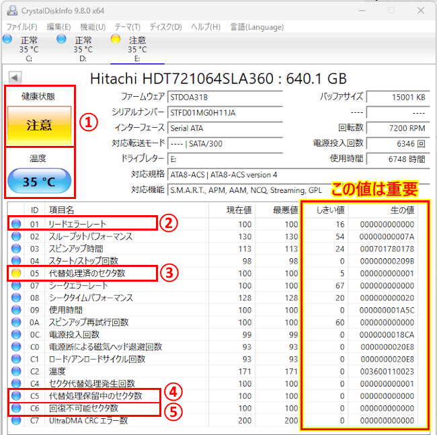
Task: Click the blue status icon for 回復不可能セクタ数
Action: coord(16,407)
